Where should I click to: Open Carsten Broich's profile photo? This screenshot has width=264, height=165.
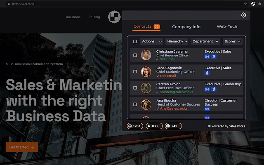click(146, 88)
